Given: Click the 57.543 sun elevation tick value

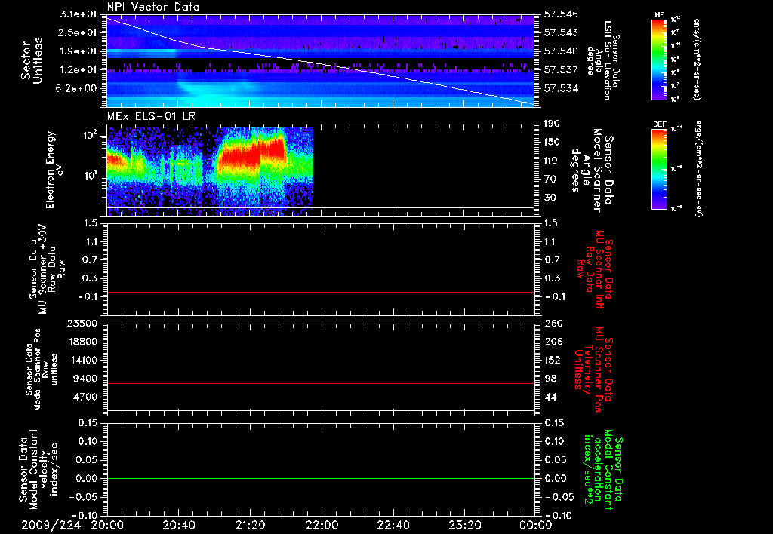Looking at the screenshot, I should (561, 32).
